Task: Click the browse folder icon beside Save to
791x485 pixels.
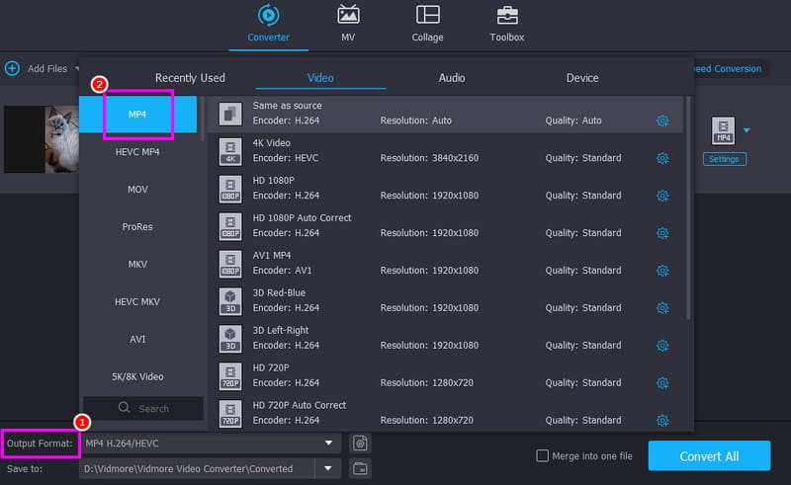Action: click(x=361, y=468)
